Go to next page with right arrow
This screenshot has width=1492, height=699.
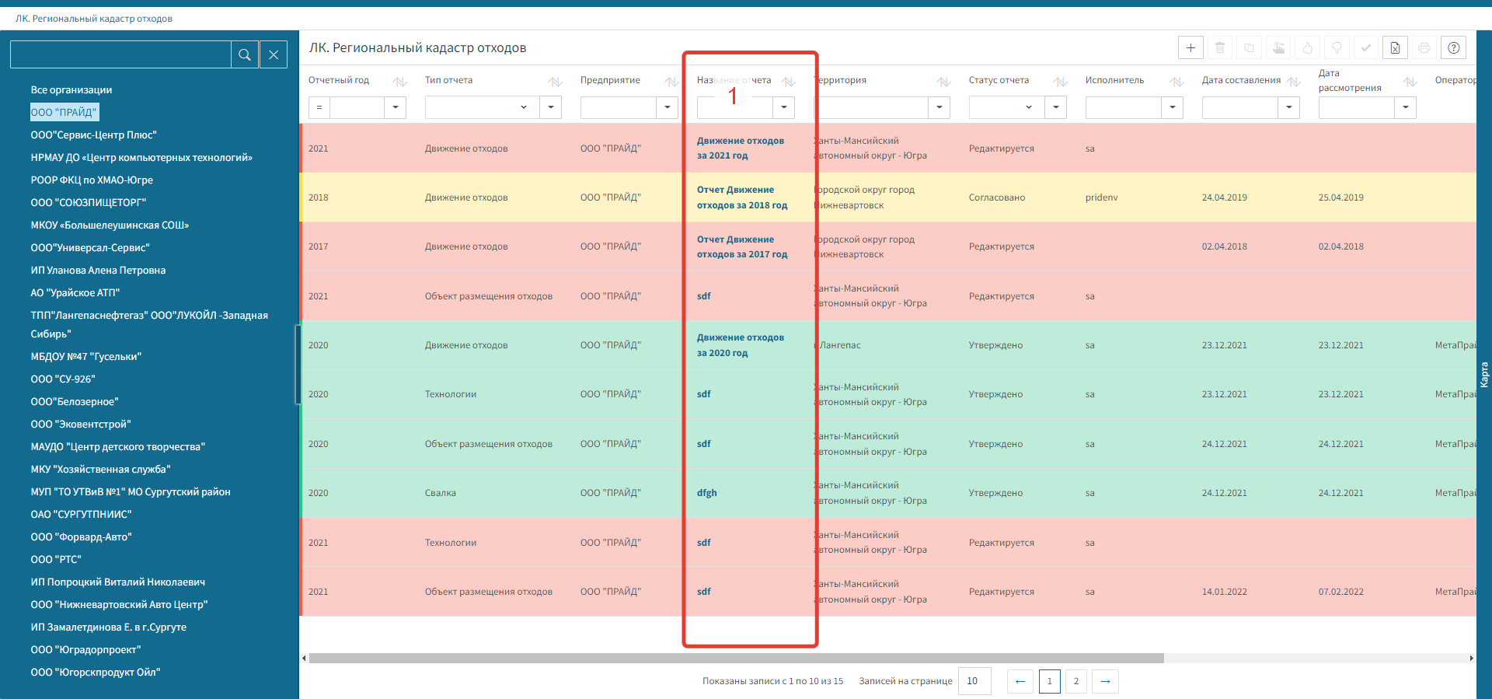(x=1105, y=681)
